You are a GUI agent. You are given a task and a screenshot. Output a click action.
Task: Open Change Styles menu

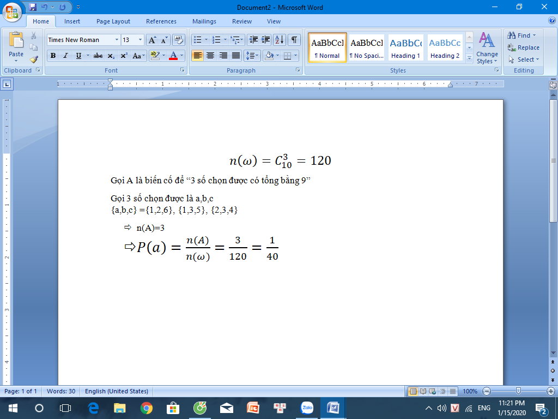point(487,48)
